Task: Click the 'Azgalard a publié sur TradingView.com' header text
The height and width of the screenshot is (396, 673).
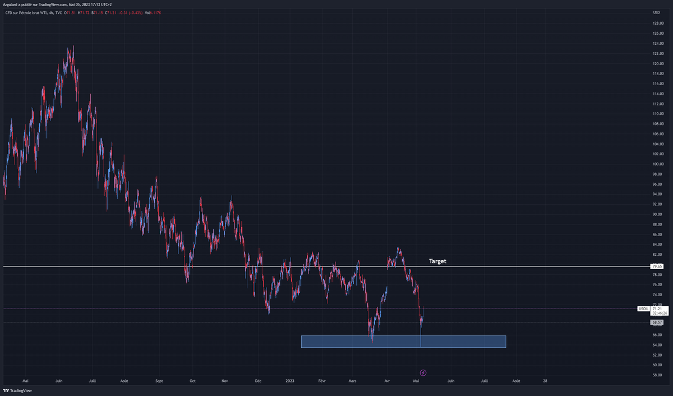Action: click(x=34, y=4)
